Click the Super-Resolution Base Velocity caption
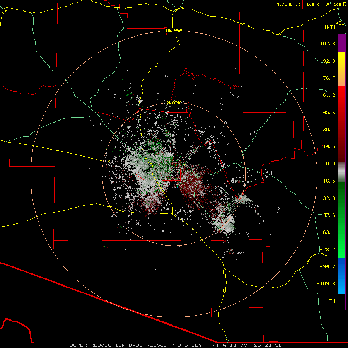The width and height of the screenshot is (348, 348). 176,345
